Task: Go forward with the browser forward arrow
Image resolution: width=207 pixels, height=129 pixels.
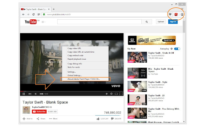Action: (28, 14)
